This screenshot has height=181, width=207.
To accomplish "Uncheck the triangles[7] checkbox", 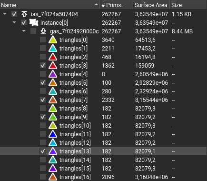I will [43, 100].
